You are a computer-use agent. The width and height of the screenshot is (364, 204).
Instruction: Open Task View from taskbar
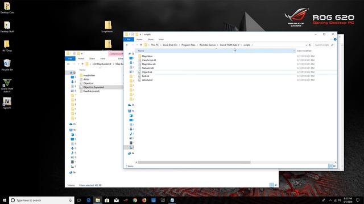coord(79,200)
